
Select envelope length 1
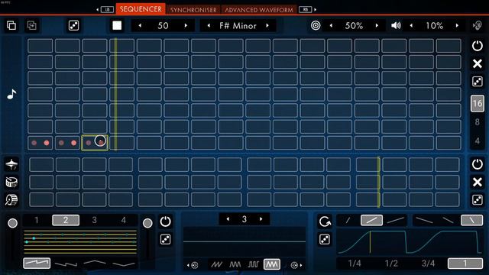[465, 264]
